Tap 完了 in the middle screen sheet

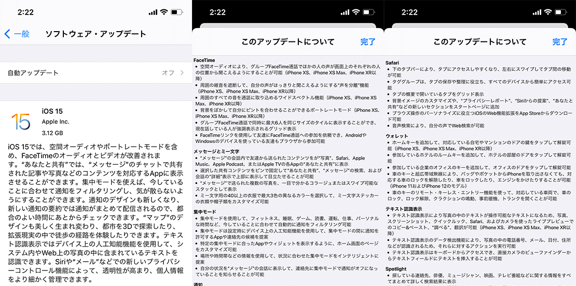[368, 42]
